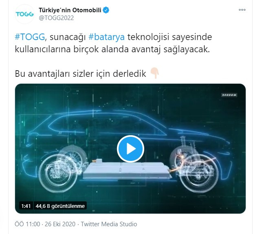Click the car's right wheel in video
The image size is (253, 234).
coord(199,173)
